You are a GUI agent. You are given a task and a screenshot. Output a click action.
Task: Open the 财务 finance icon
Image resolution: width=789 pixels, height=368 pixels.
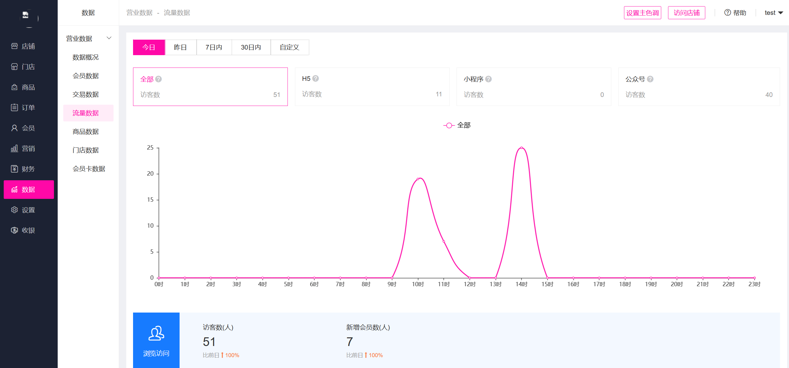pyautogui.click(x=14, y=169)
